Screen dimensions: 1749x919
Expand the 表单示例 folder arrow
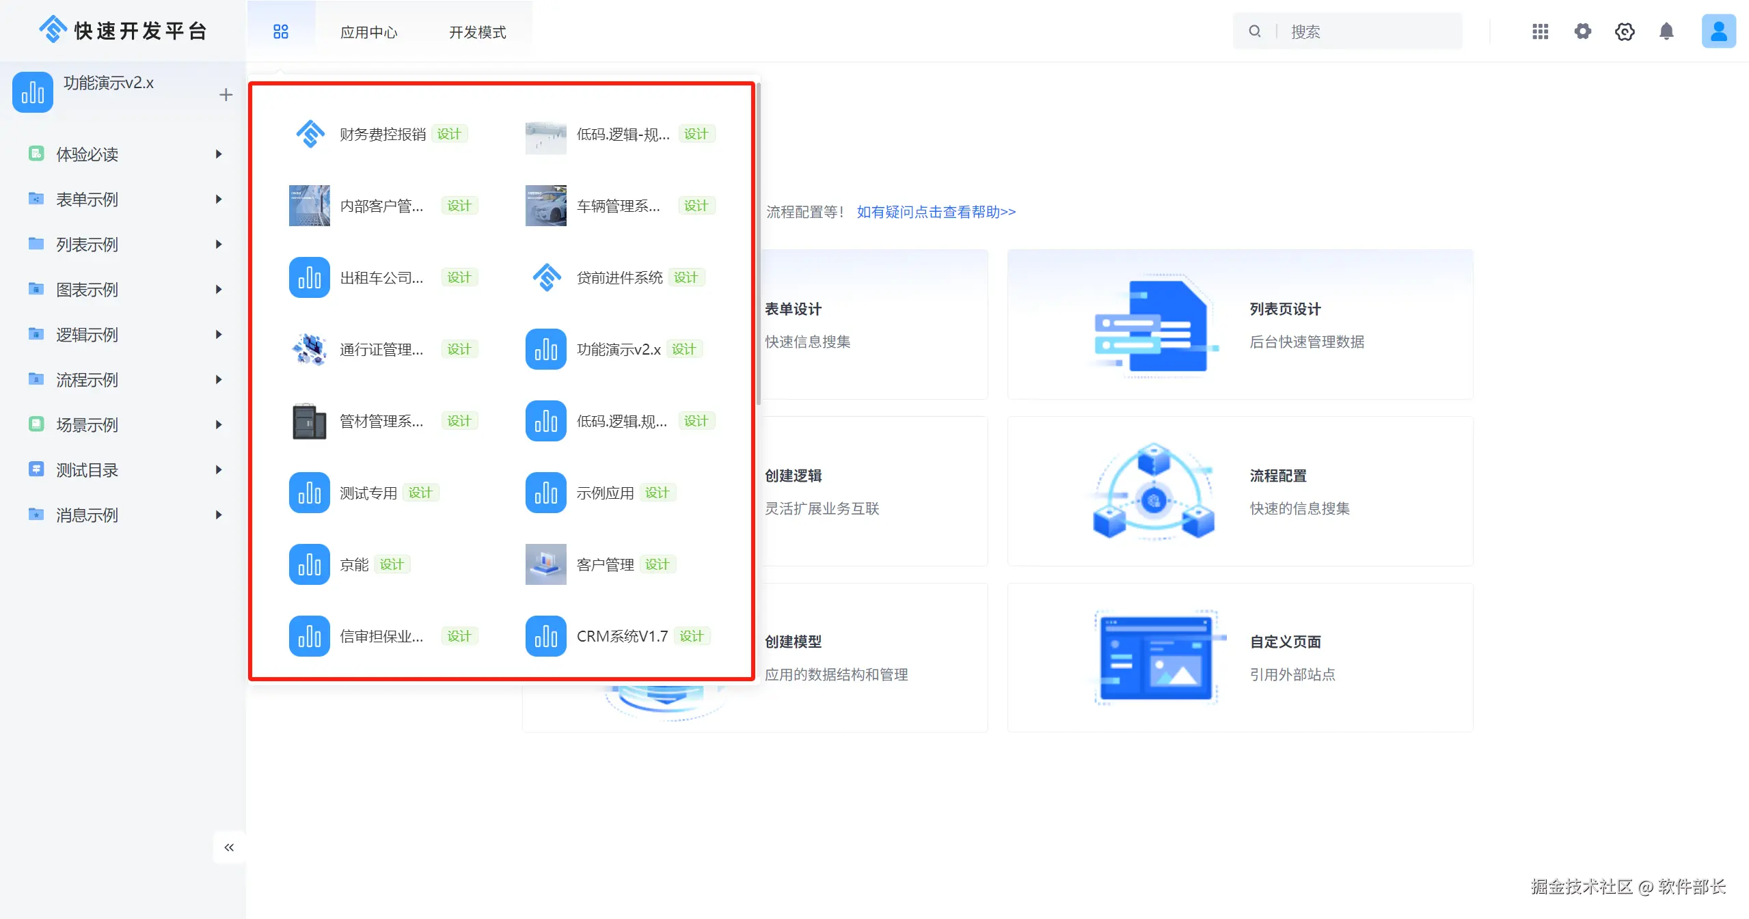click(x=219, y=200)
